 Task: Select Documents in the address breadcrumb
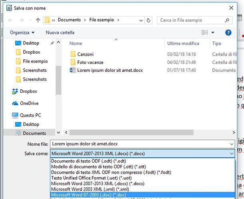(69, 20)
